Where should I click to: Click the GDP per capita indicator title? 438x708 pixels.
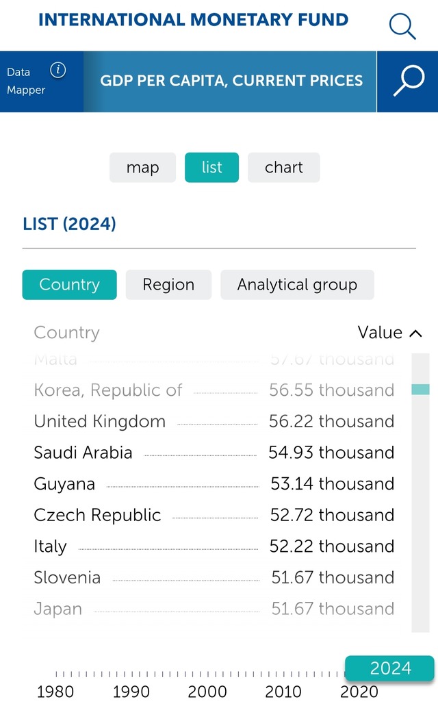[x=231, y=81]
